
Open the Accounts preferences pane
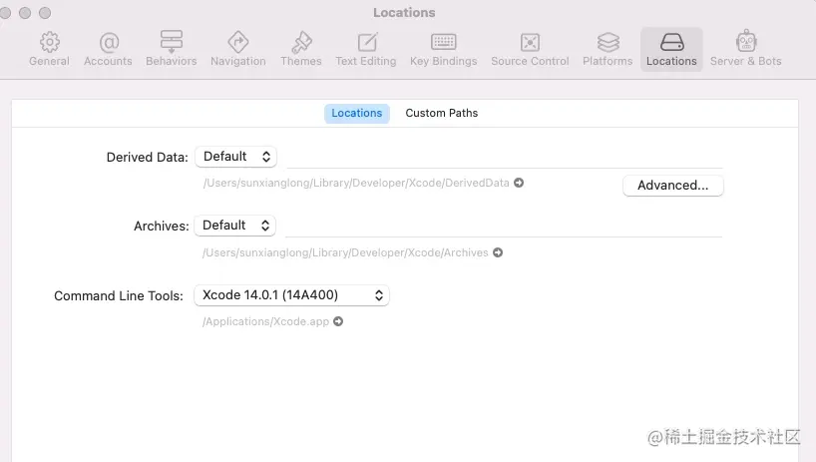(x=109, y=50)
